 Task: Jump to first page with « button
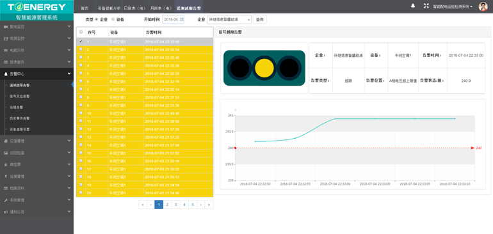(x=142, y=205)
